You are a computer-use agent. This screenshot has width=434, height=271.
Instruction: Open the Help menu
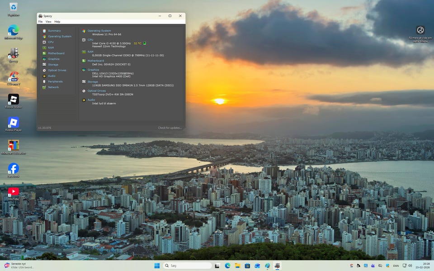click(57, 22)
